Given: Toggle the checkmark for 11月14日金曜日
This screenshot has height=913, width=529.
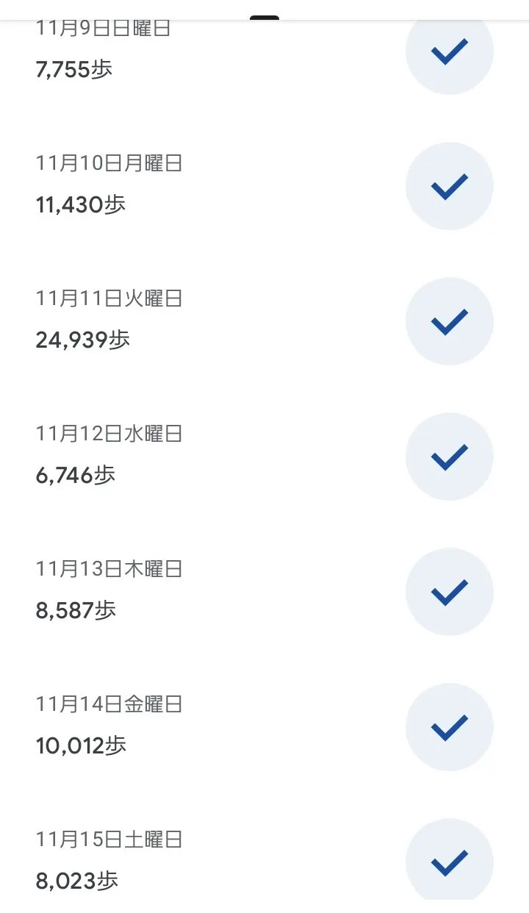Looking at the screenshot, I should [449, 727].
